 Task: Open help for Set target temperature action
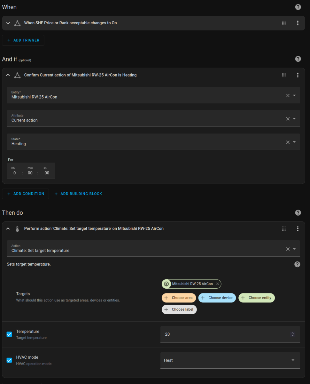click(x=297, y=264)
